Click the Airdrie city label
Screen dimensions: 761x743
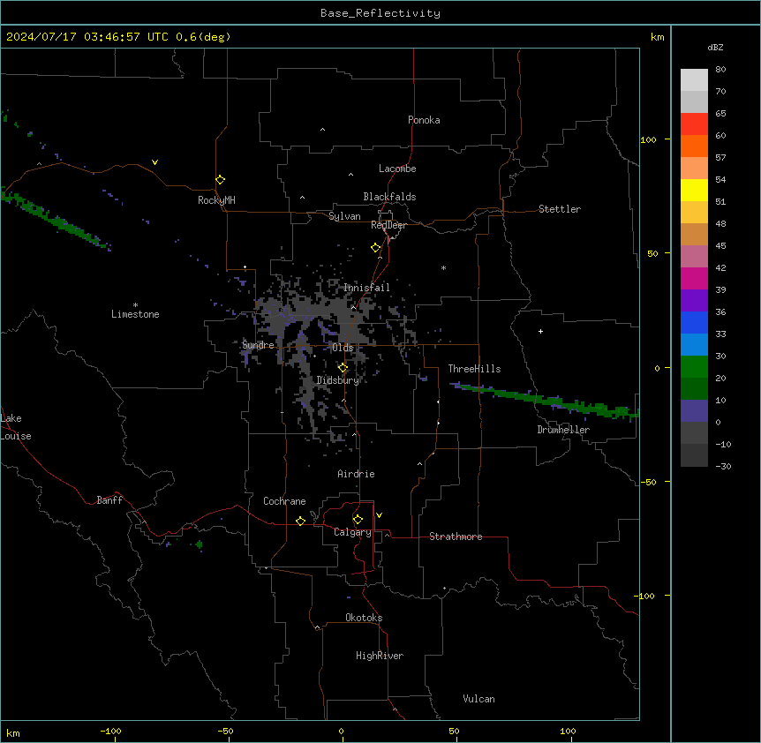pos(357,474)
